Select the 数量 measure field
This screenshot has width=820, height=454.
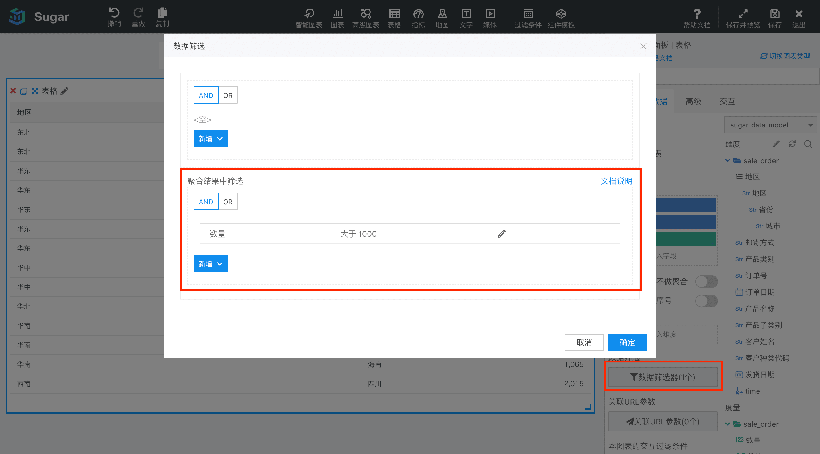tap(748, 440)
